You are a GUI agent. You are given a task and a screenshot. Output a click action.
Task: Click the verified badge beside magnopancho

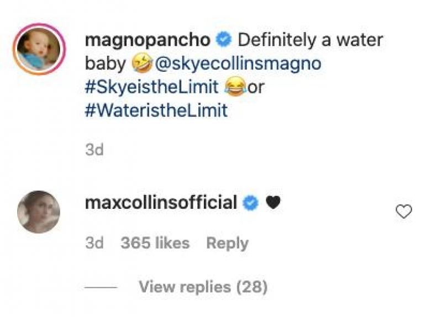[x=224, y=40]
